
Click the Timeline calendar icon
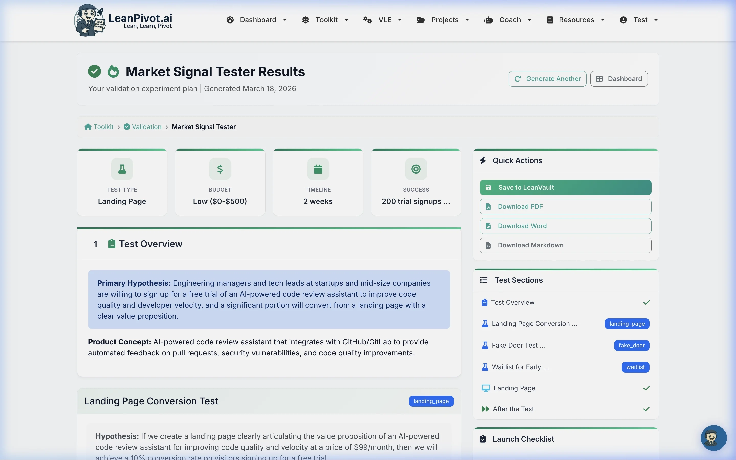pos(317,169)
